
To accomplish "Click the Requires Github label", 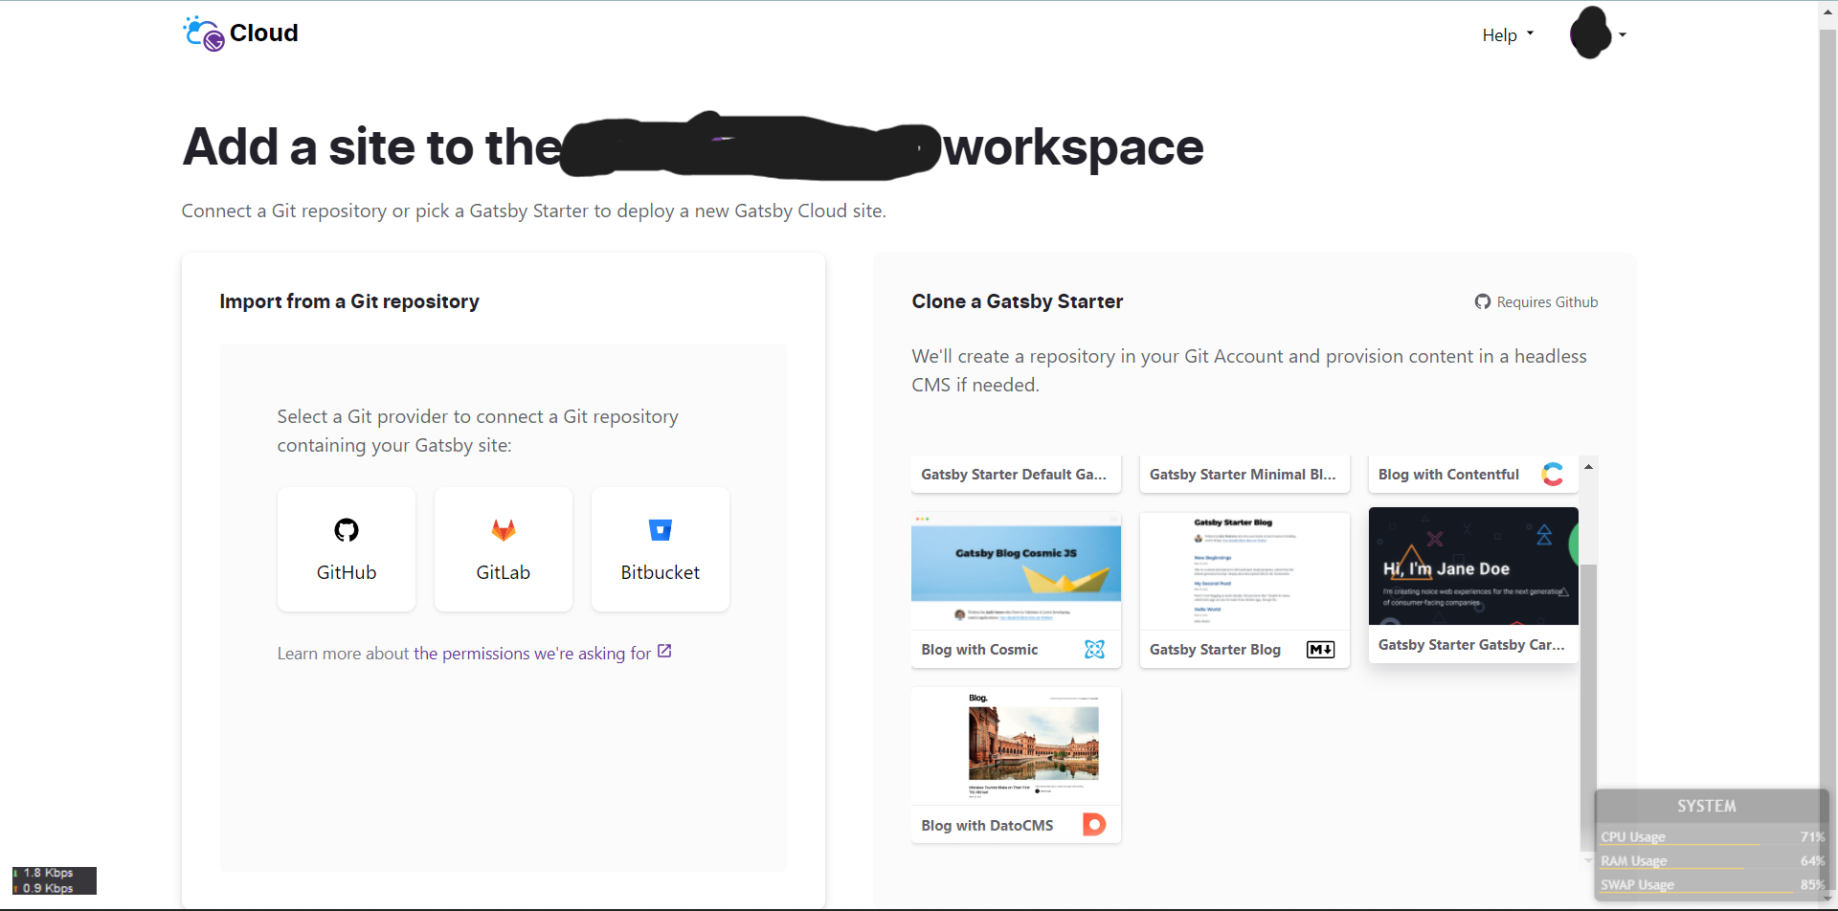I will (x=1547, y=302).
